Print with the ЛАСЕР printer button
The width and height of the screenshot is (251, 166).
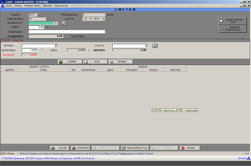coord(60,148)
